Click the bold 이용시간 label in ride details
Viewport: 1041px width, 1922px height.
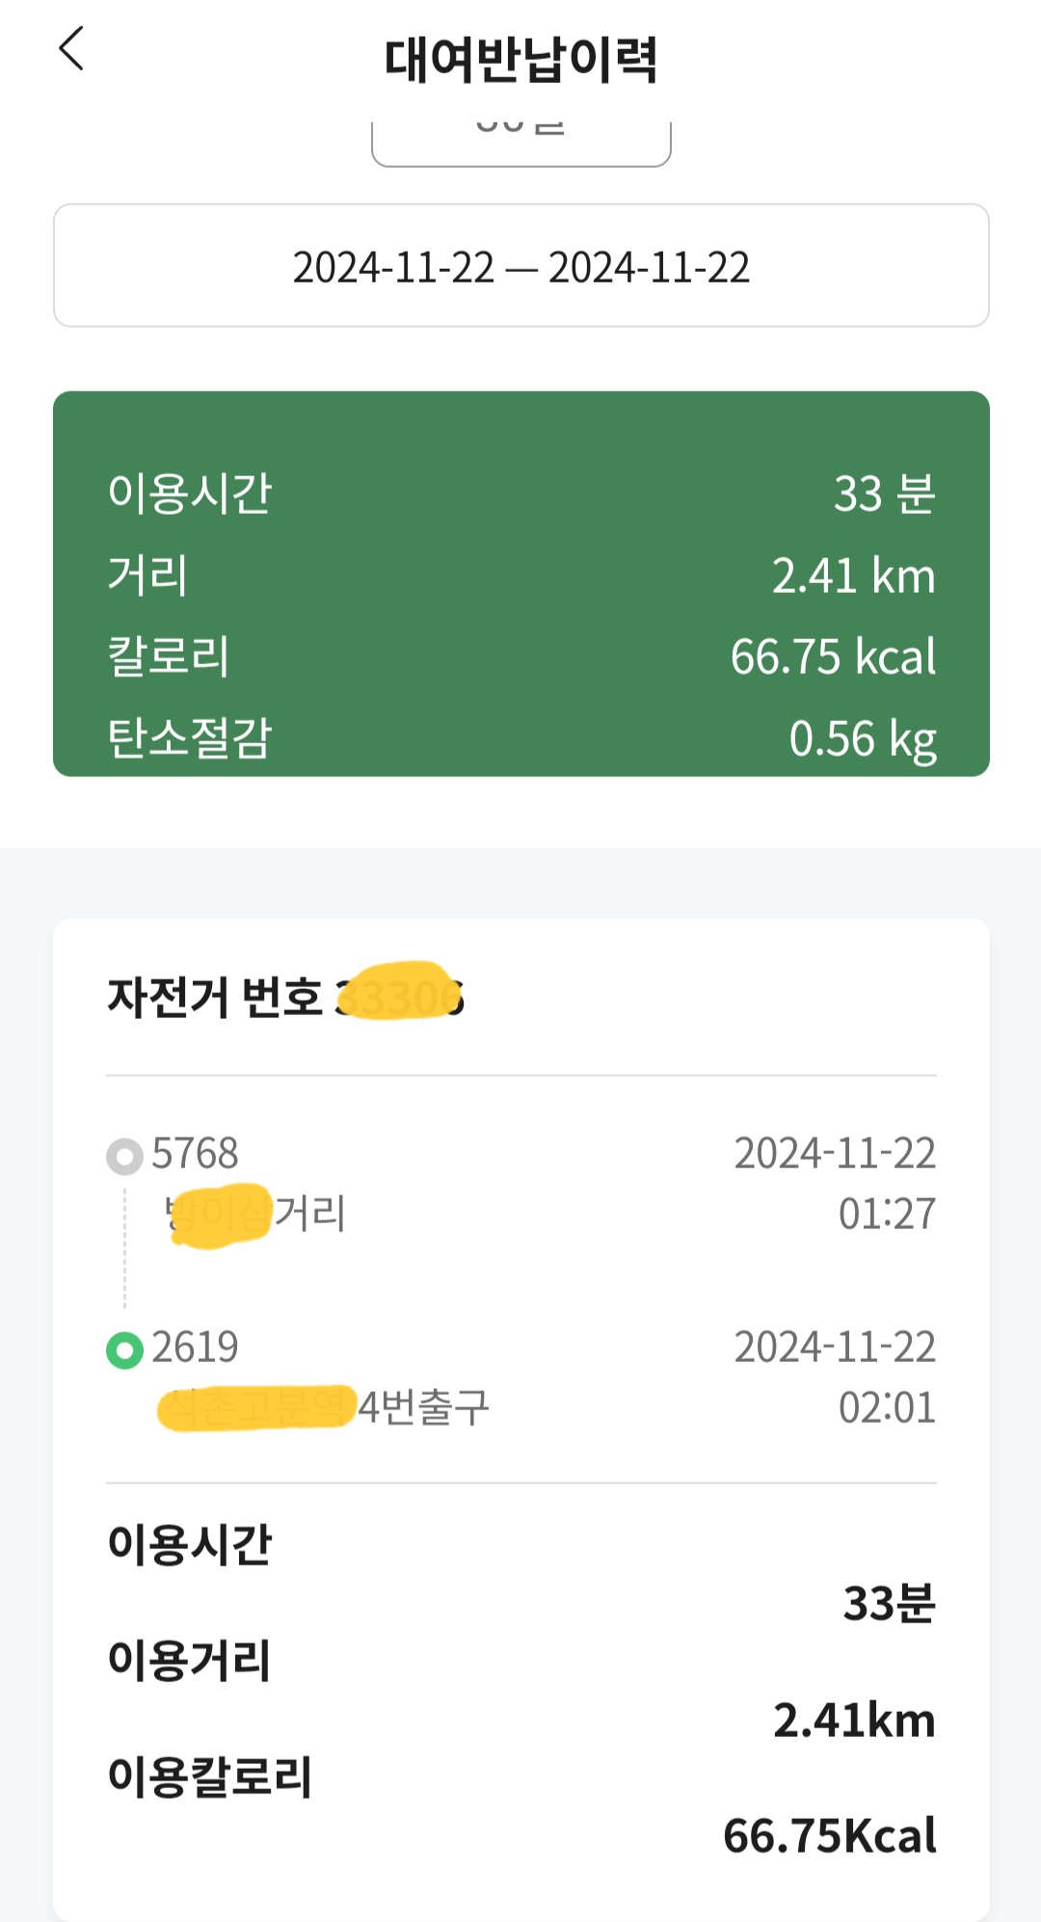coord(190,1544)
